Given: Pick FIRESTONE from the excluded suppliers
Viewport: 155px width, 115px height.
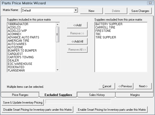Looking at the screenshot, I should (x=103, y=31).
